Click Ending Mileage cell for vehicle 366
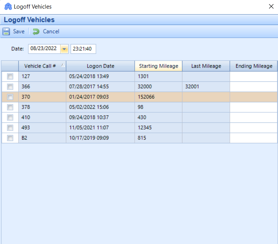Screen dimensions: 278x244 (254, 87)
